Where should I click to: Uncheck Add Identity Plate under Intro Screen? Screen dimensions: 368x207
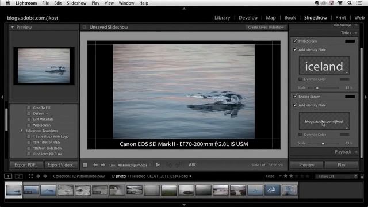point(295,49)
